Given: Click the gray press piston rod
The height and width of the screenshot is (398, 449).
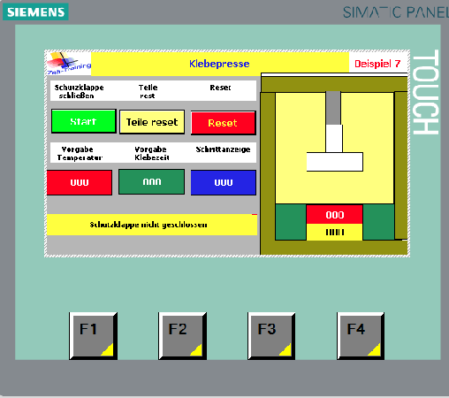Looking at the screenshot, I should (333, 108).
